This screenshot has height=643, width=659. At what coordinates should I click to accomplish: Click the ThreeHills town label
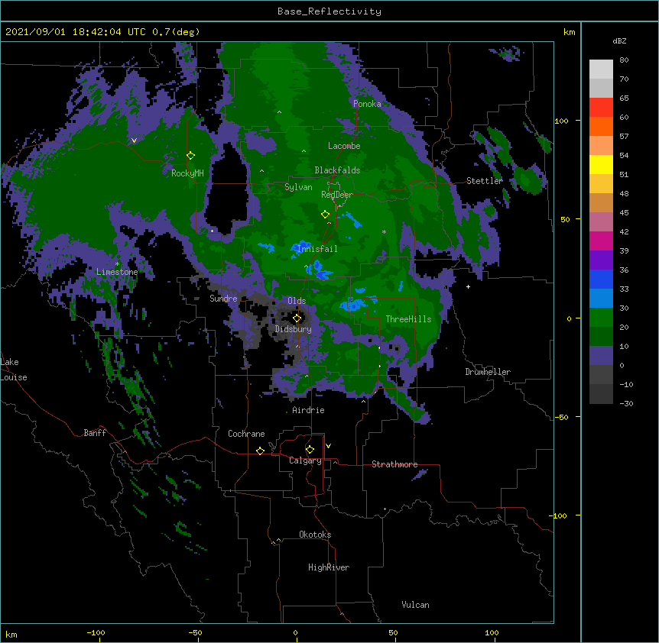[408, 319]
